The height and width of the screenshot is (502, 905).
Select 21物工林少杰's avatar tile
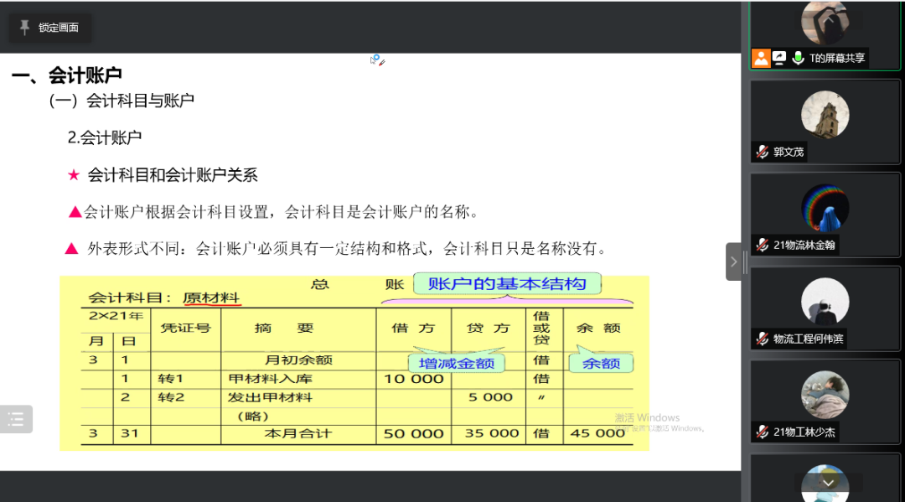(x=825, y=395)
